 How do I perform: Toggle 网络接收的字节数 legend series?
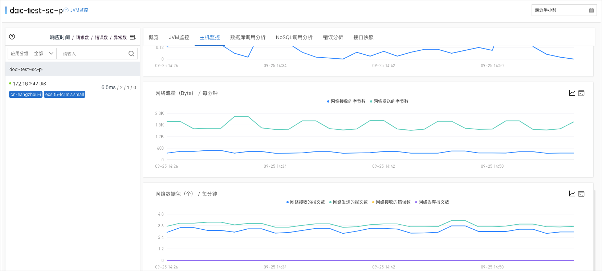coord(346,101)
